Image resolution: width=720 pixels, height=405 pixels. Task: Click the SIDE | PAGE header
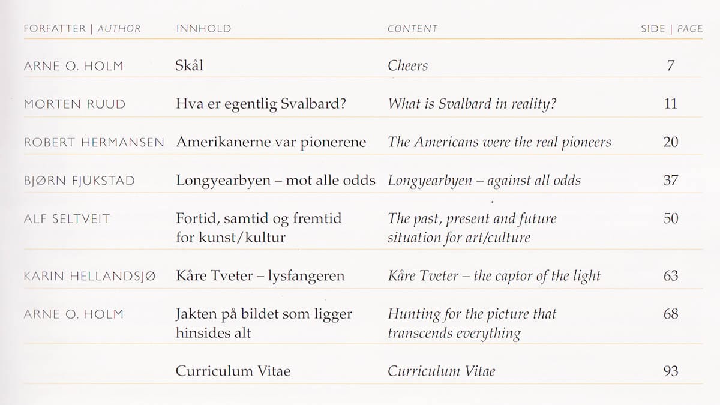tap(671, 29)
